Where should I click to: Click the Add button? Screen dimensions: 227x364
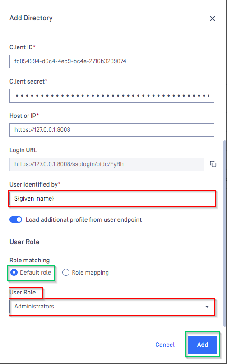coord(203,345)
